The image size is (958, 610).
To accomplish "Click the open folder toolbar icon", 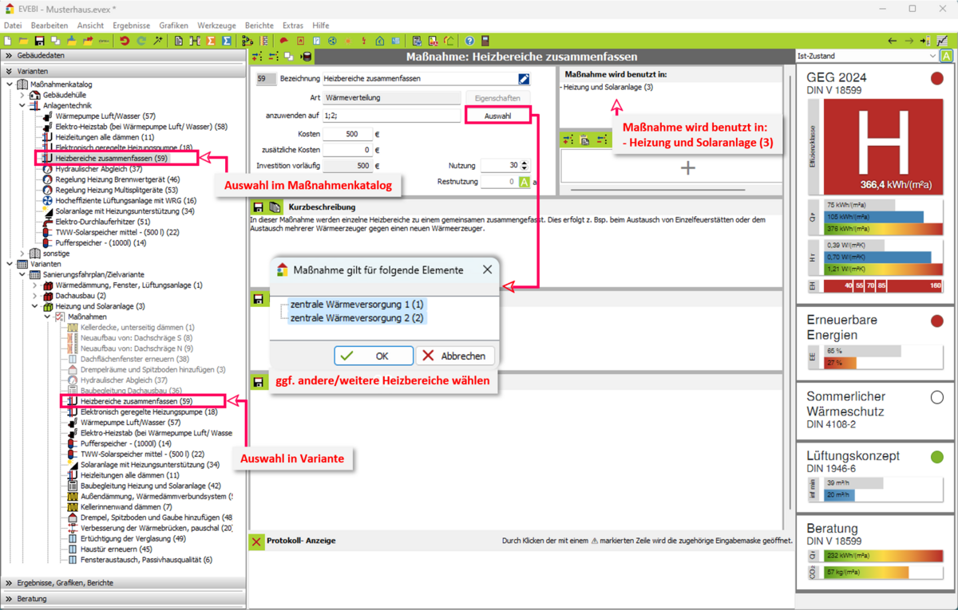I will (x=24, y=41).
